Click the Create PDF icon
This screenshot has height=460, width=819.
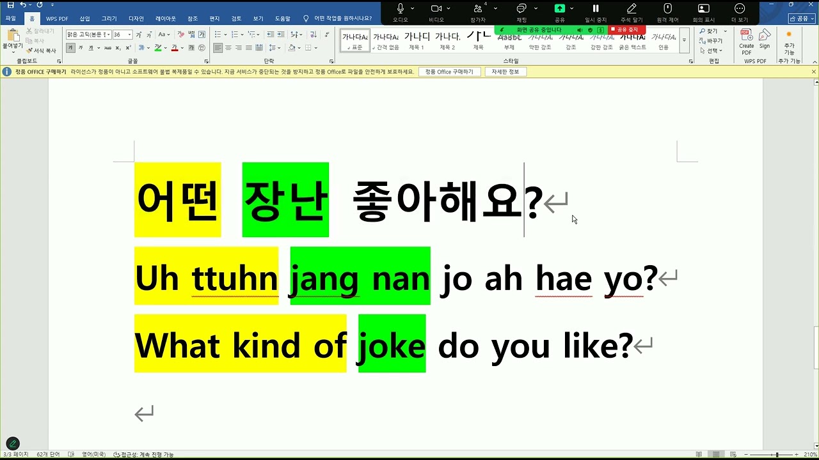coord(746,38)
